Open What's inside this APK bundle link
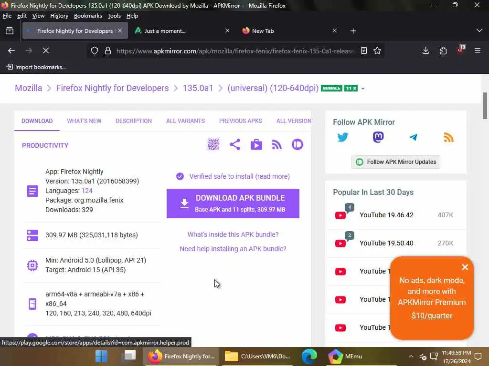This screenshot has width=489, height=366. (233, 234)
